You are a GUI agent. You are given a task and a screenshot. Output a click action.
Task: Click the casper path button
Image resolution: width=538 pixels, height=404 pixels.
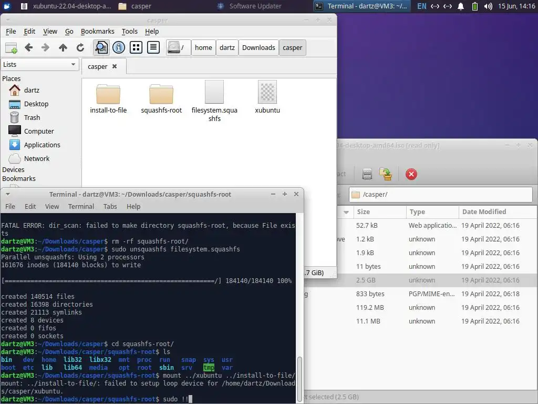(x=292, y=47)
